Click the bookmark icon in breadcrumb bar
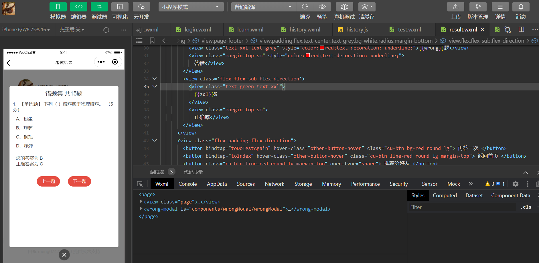539x263 pixels. click(152, 41)
